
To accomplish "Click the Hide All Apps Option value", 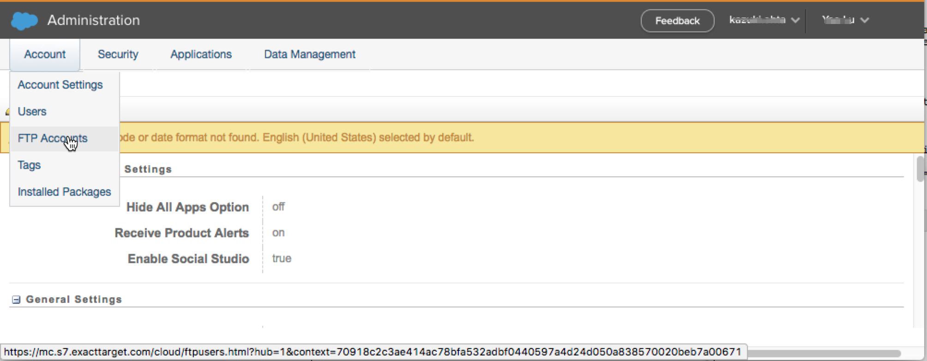I will click(278, 207).
